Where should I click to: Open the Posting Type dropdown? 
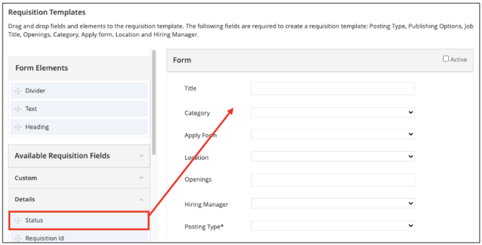click(x=333, y=226)
